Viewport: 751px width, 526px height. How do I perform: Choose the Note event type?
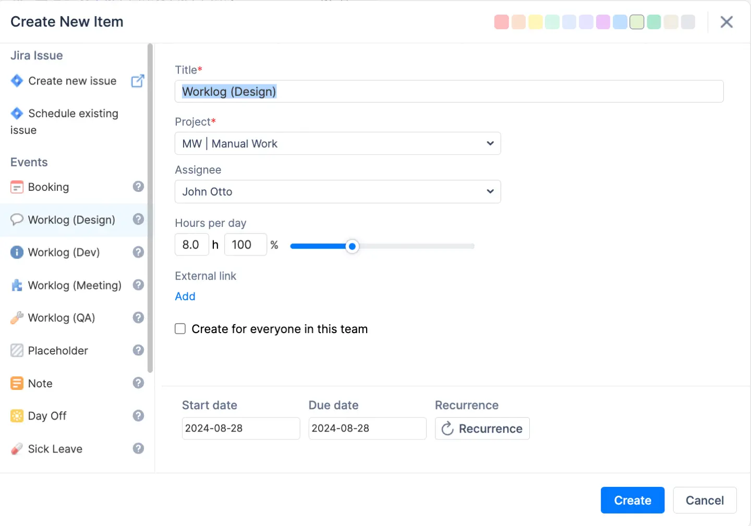(40, 384)
